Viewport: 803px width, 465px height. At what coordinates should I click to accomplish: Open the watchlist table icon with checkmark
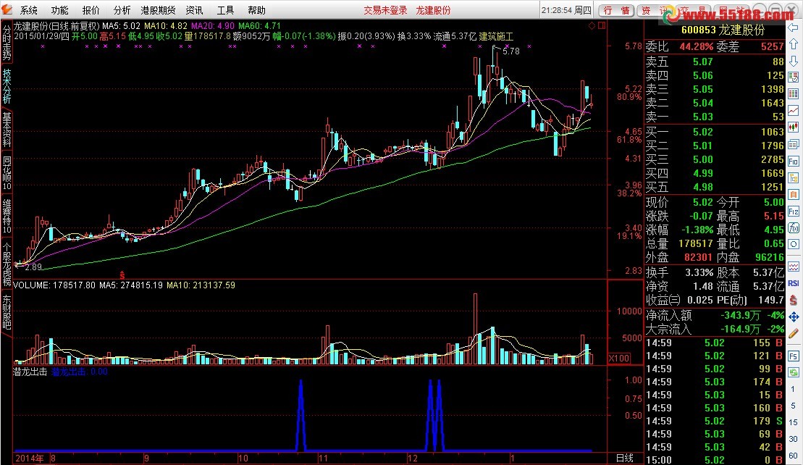click(794, 77)
